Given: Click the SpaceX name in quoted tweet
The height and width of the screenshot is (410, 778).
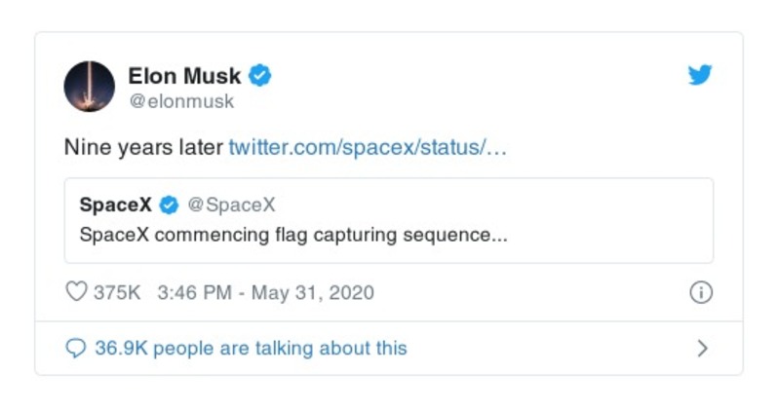Looking at the screenshot, I should (x=115, y=205).
